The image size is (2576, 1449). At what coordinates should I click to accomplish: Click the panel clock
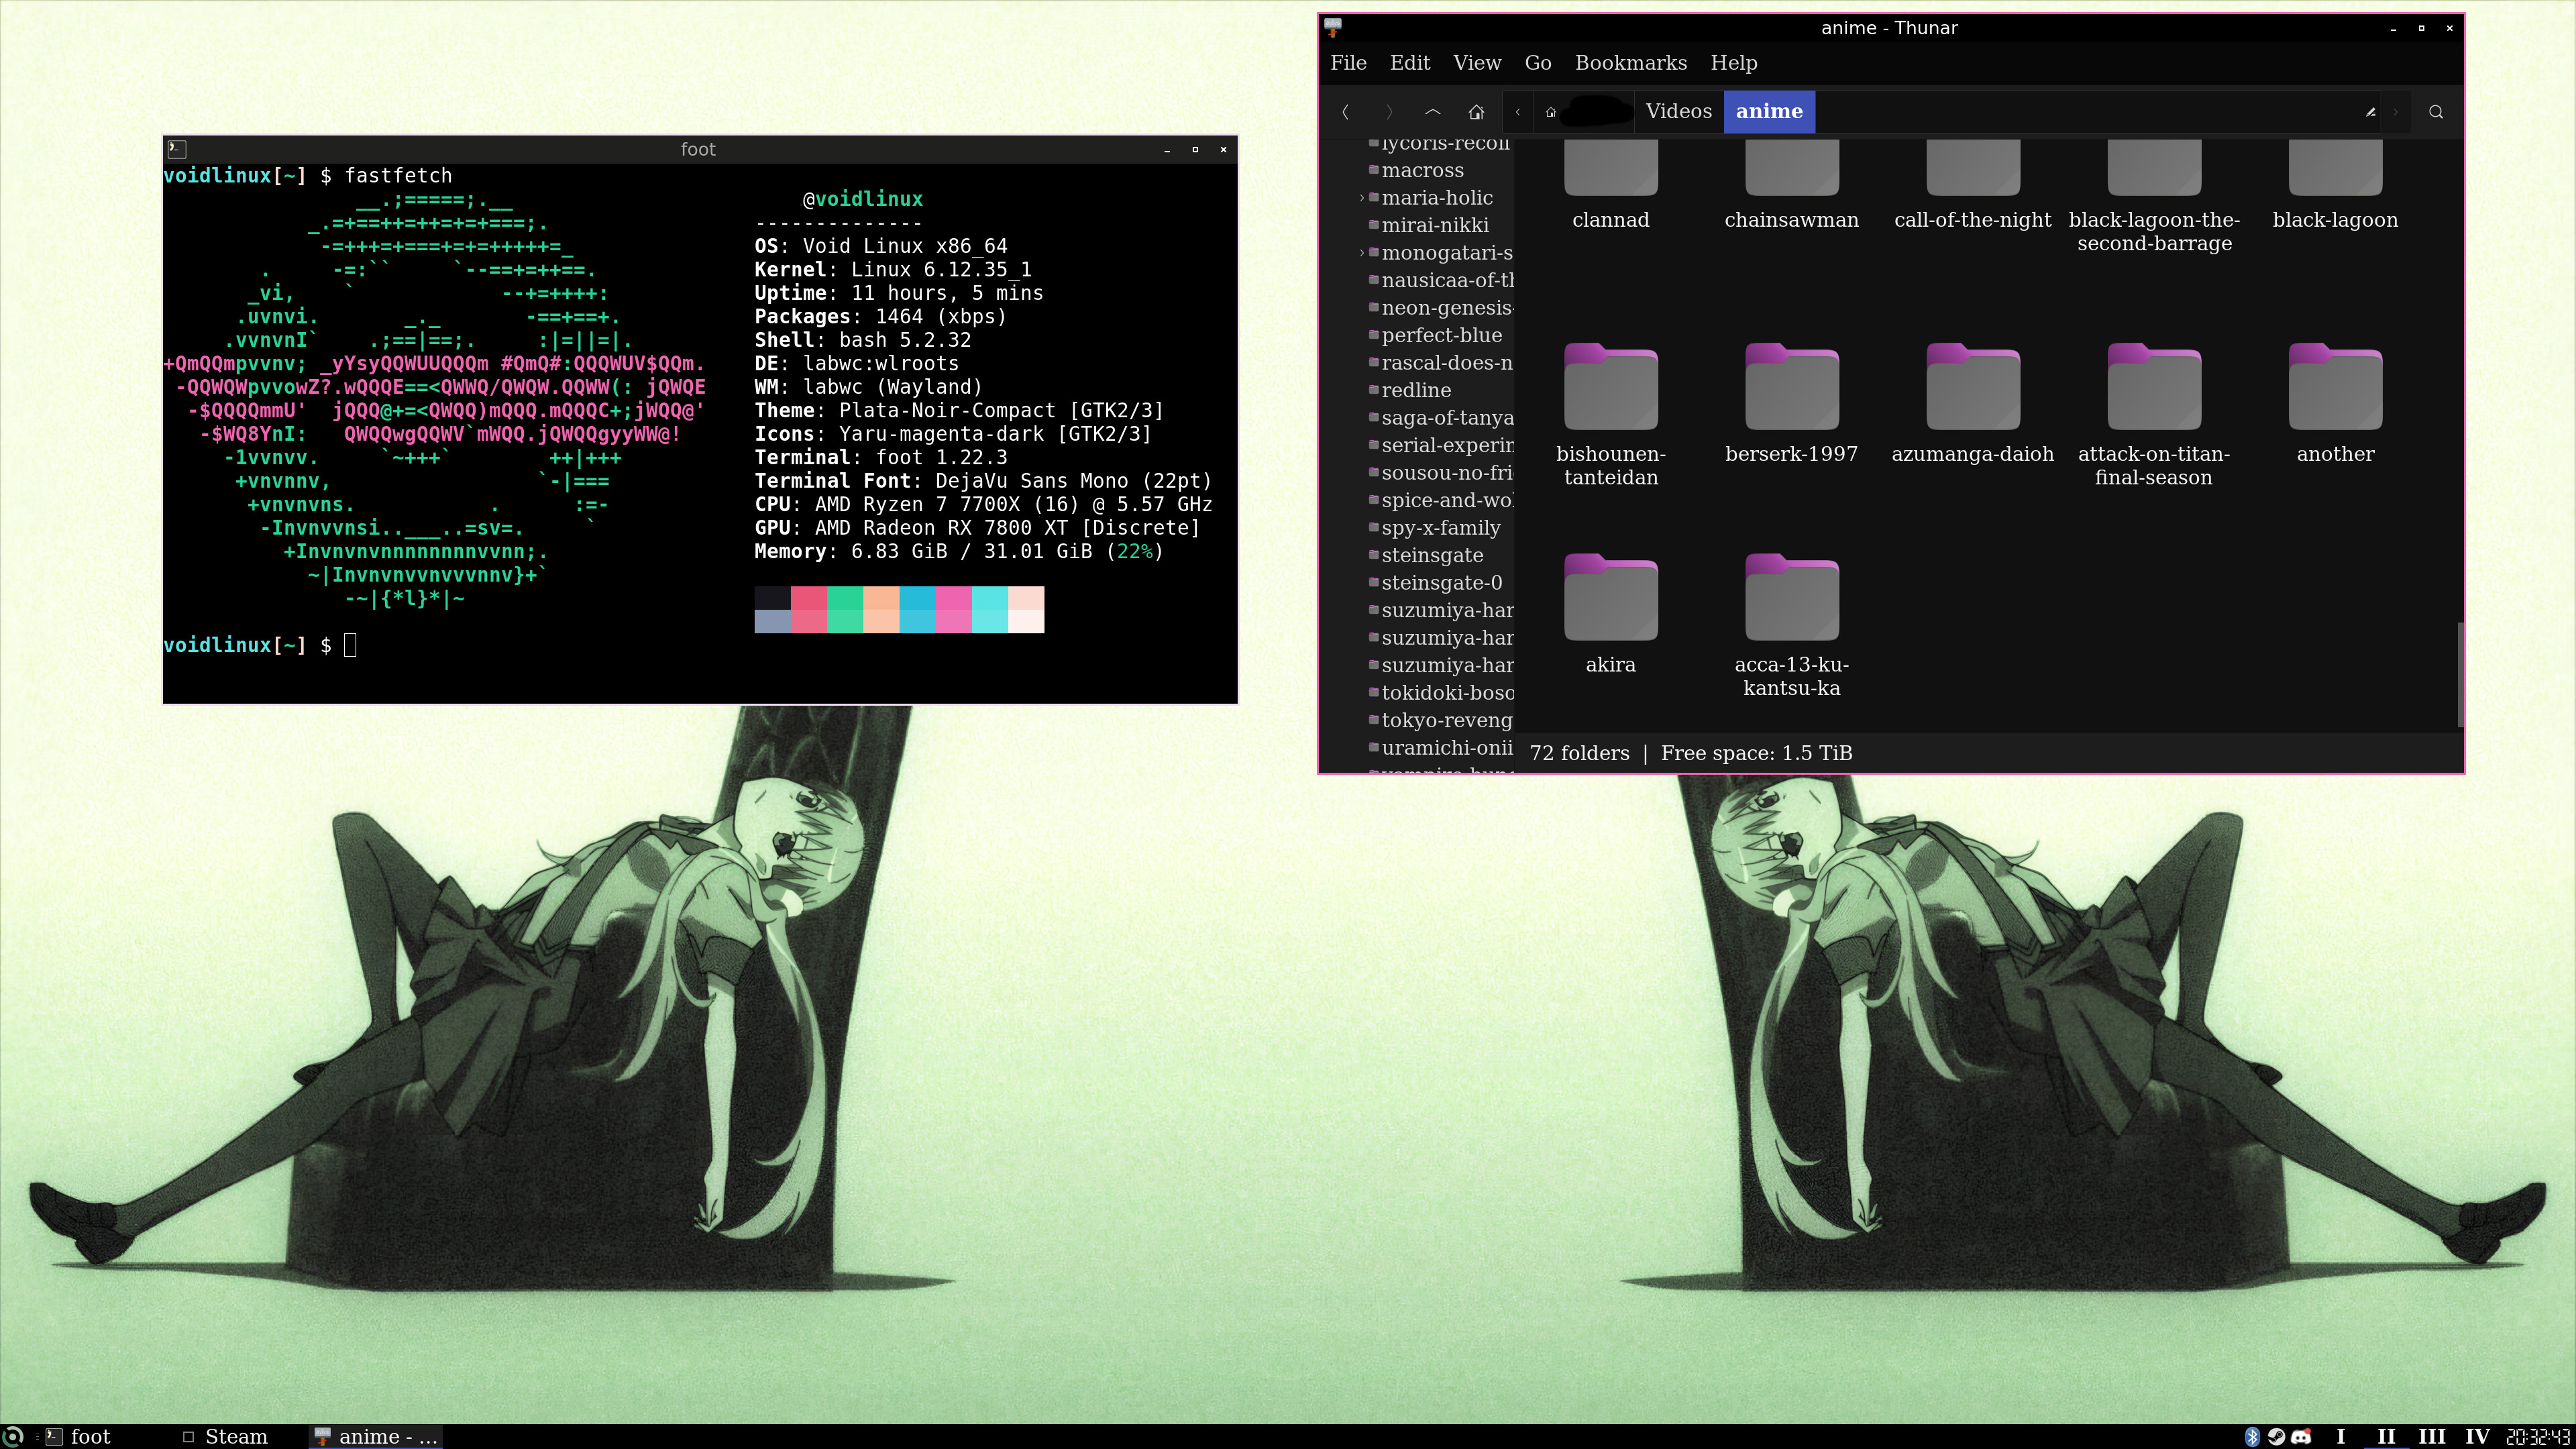(2538, 1437)
